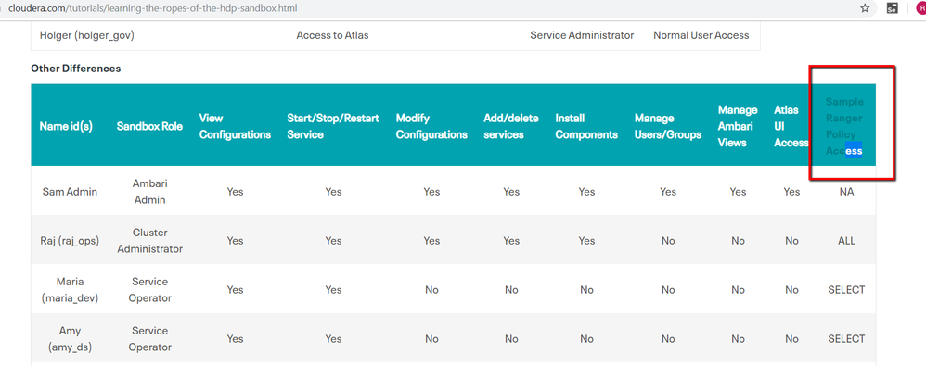
Task: Click Sam Admin's View Configurations 'Yes'
Action: [235, 192]
